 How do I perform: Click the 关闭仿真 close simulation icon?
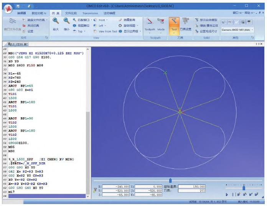pyautogui.click(x=30, y=26)
